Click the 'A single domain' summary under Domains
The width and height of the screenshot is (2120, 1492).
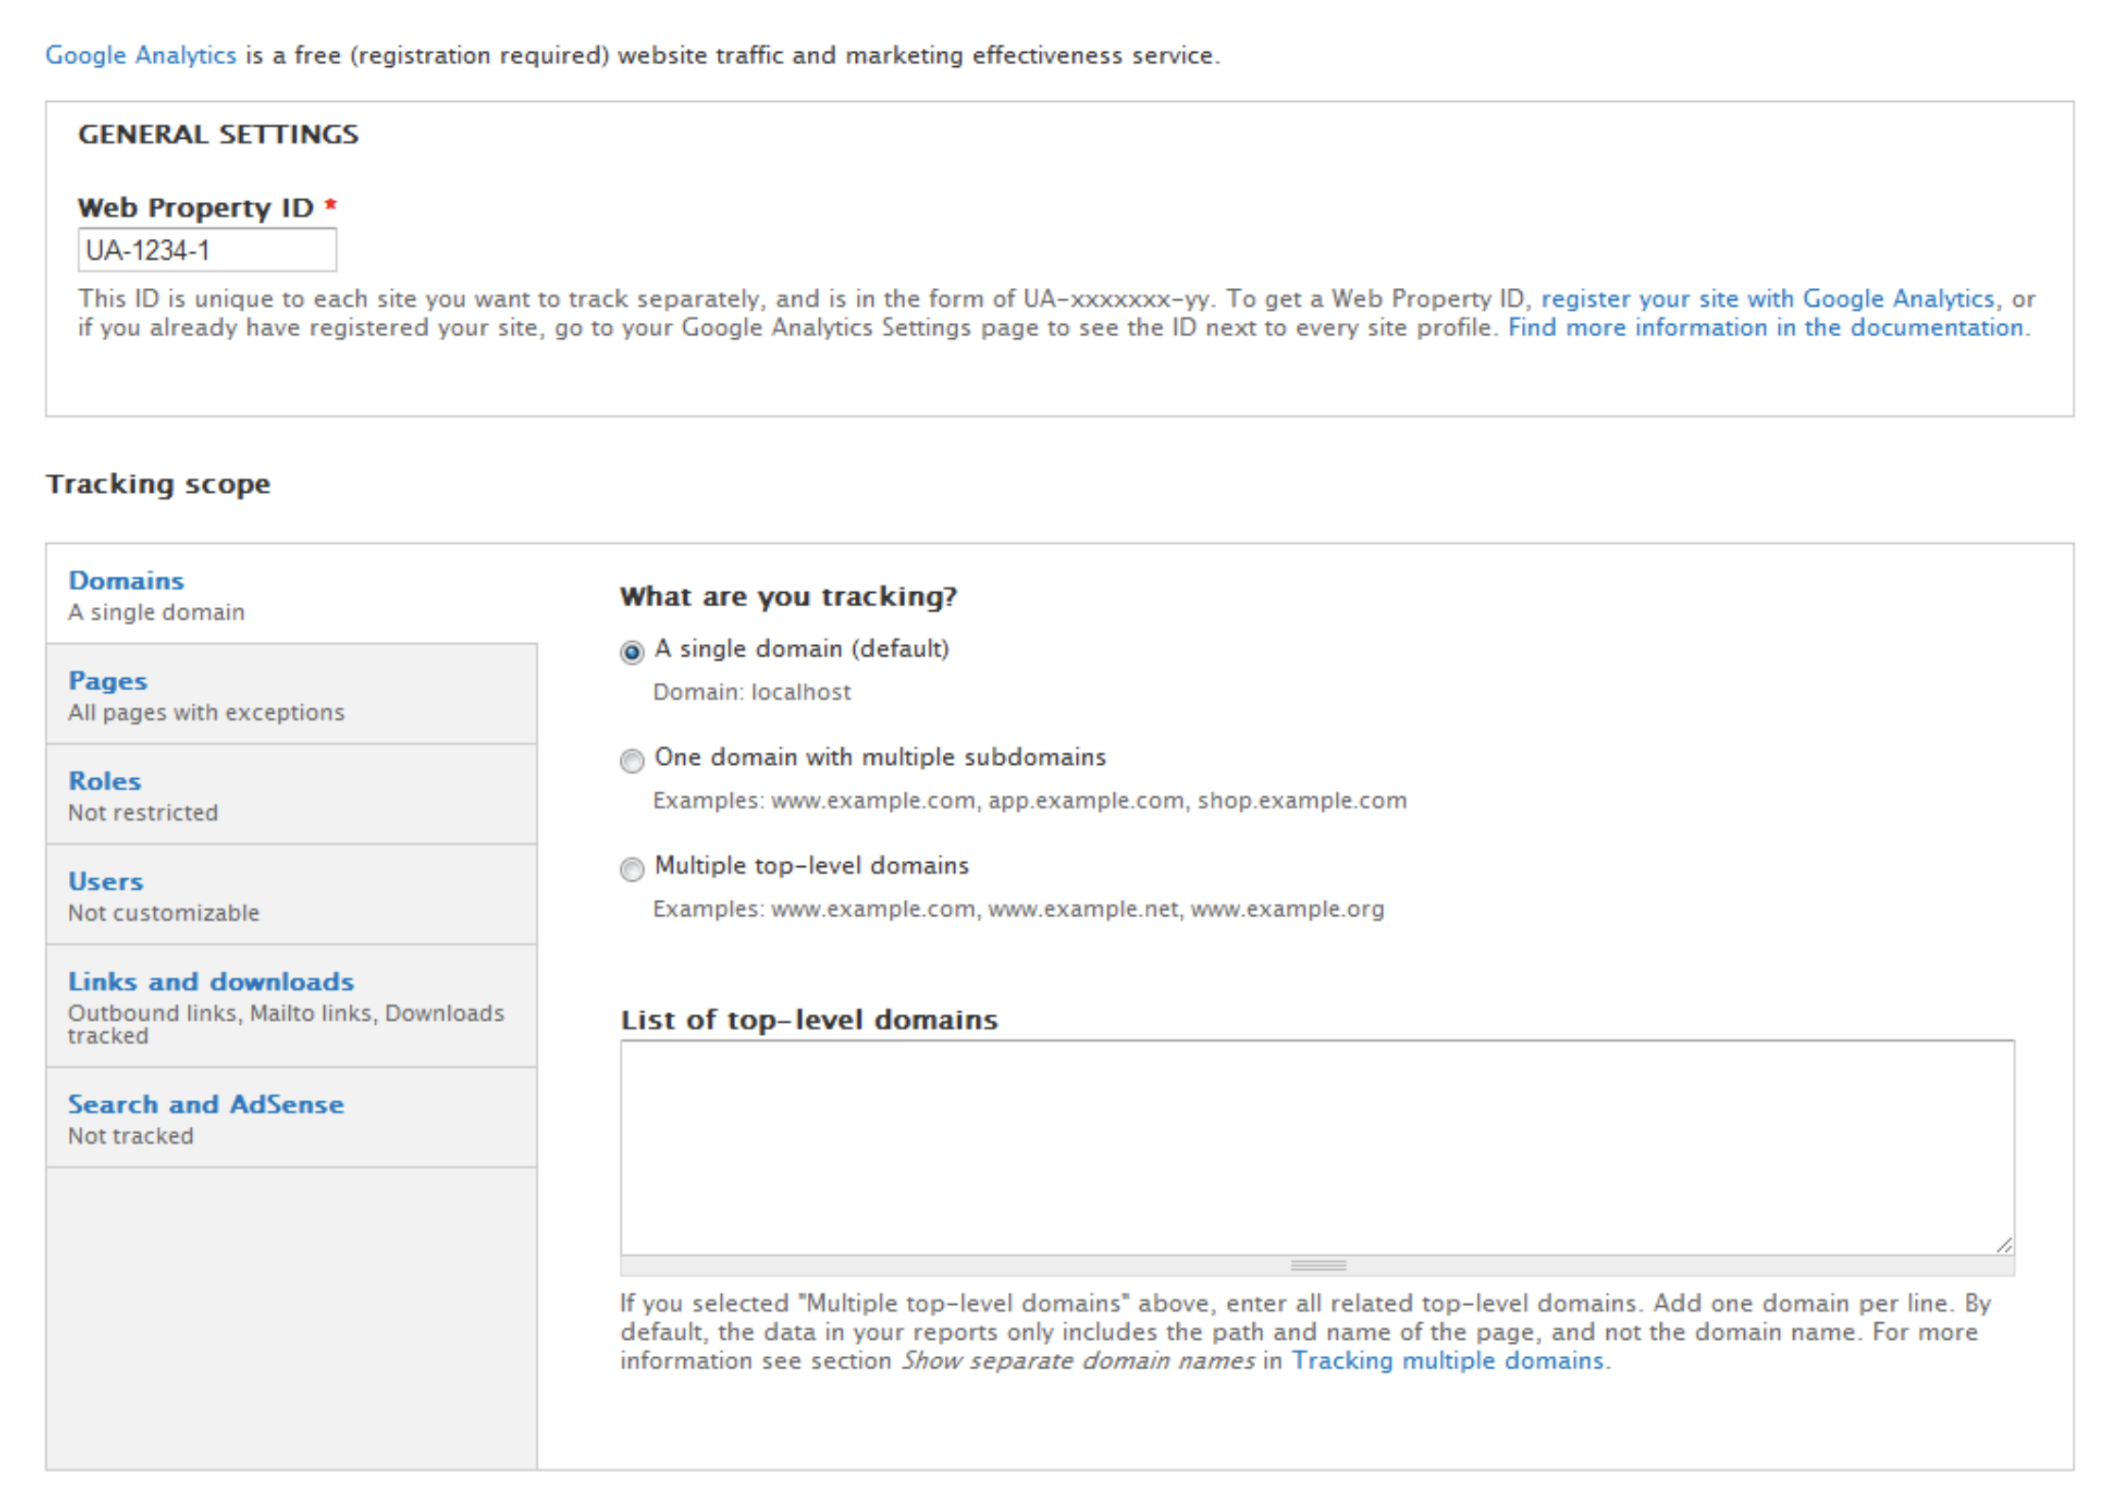pyautogui.click(x=156, y=612)
